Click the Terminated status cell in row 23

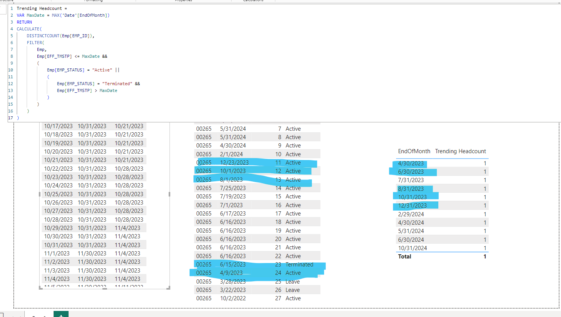pos(299,265)
